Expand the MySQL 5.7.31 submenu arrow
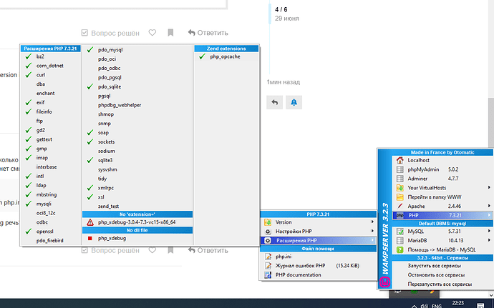Viewport: 494px width, 308px height. (489, 231)
